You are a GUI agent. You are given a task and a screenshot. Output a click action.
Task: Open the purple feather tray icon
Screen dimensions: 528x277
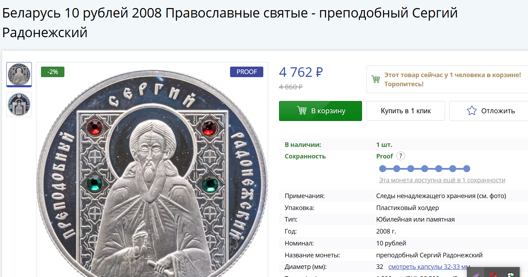point(476,273)
